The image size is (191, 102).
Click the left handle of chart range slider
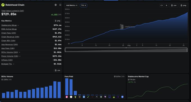tap(65, 50)
